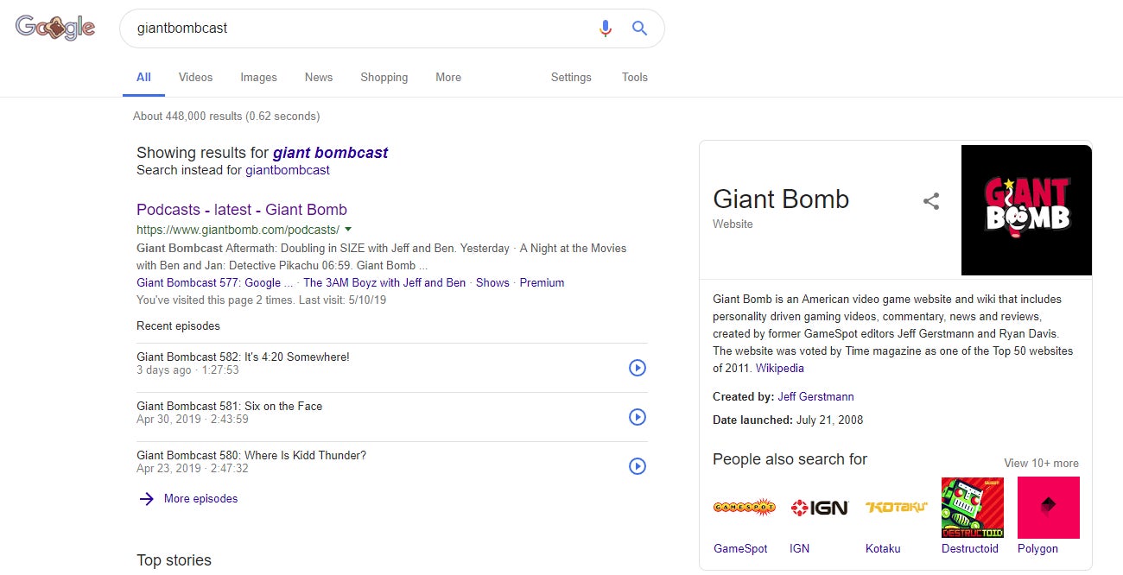This screenshot has height=575, width=1123.
Task: Expand green arrow beside giantbomb.com URL
Action: [x=348, y=230]
